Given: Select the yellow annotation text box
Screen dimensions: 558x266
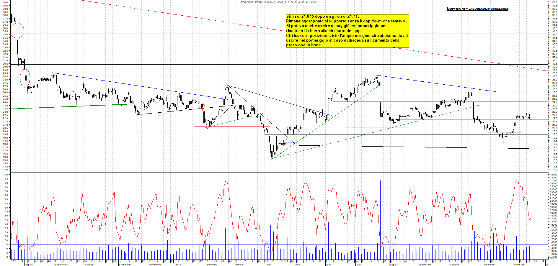Looking at the screenshot, I should coord(347,31).
